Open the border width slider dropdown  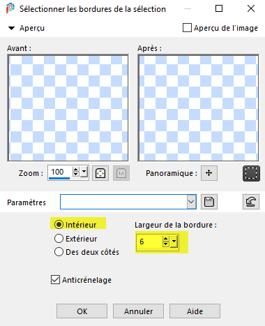coord(174,242)
